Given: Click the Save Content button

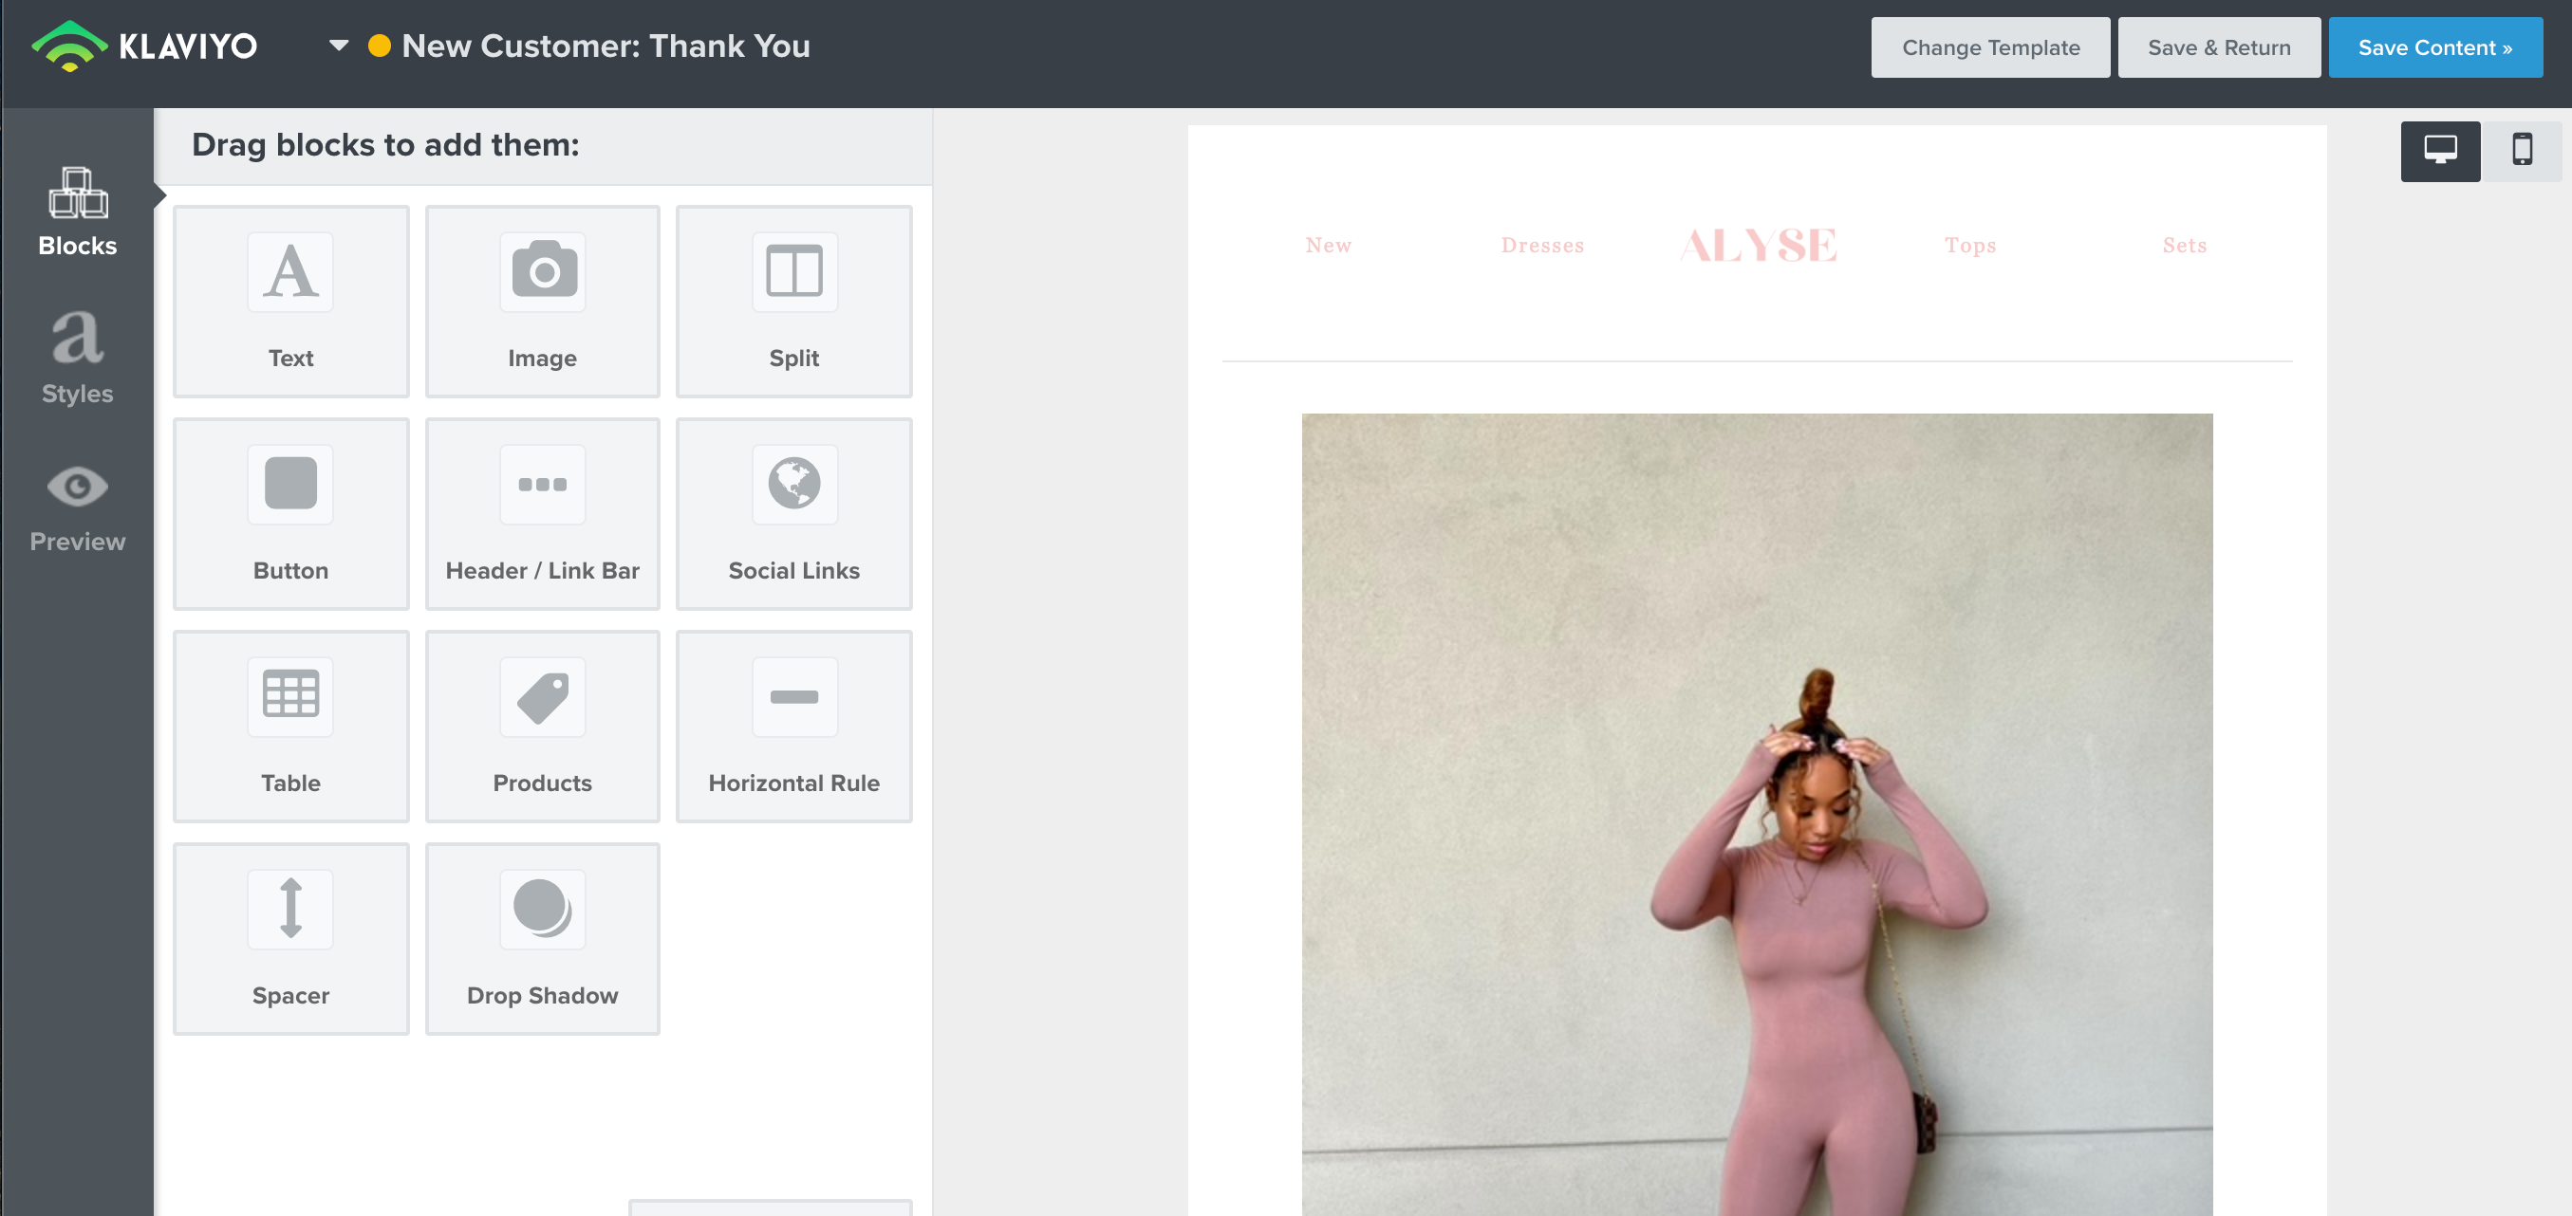Looking at the screenshot, I should point(2435,46).
